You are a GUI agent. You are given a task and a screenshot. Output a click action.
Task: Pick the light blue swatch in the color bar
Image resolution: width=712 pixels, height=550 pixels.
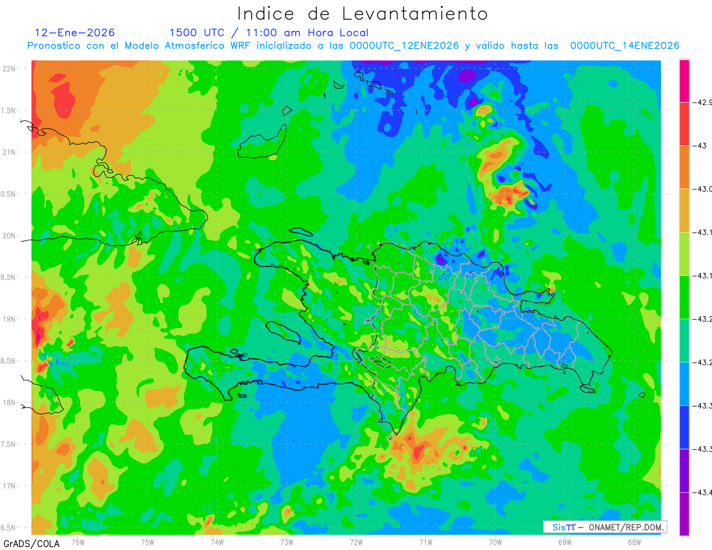pyautogui.click(x=684, y=384)
